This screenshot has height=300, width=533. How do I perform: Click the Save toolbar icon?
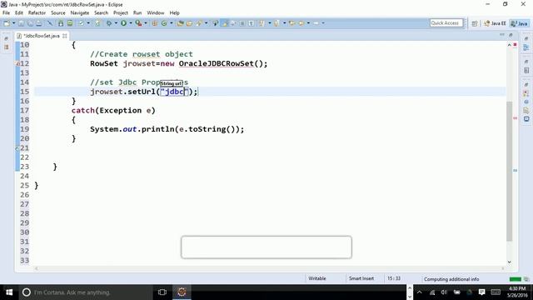pyautogui.click(x=21, y=23)
